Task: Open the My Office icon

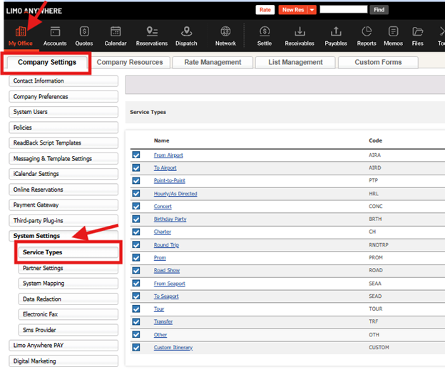Action: (x=21, y=32)
